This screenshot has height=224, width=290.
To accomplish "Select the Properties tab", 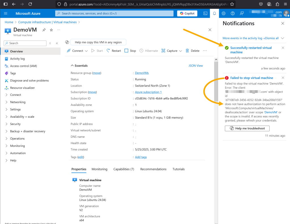I will pyautogui.click(x=79, y=169).
